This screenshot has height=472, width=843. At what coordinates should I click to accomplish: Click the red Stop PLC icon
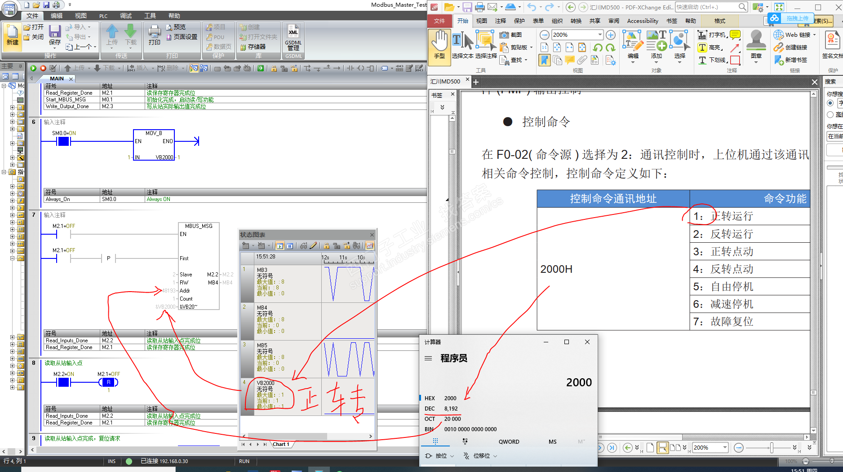[43, 68]
